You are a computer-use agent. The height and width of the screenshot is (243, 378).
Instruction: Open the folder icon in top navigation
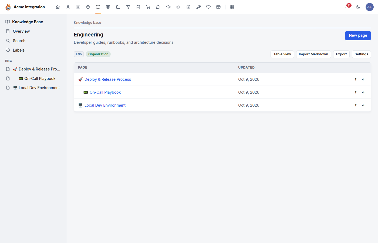click(118, 7)
